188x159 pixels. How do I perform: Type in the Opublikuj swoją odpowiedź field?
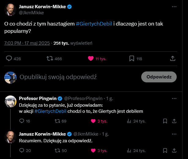click(x=76, y=77)
